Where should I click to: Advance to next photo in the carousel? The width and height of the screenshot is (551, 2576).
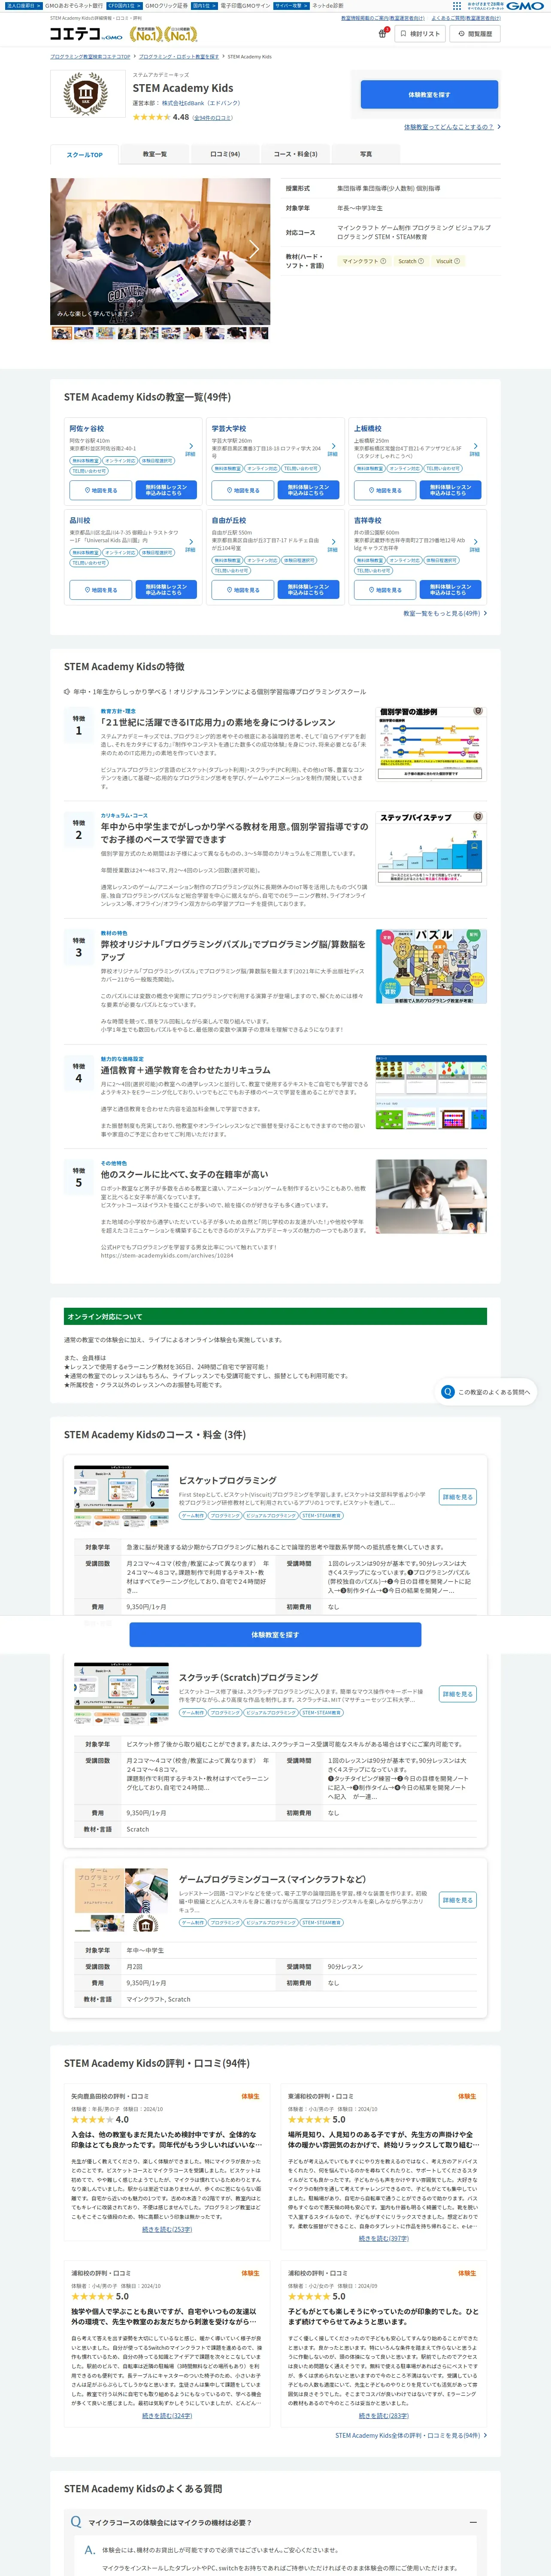pos(255,250)
